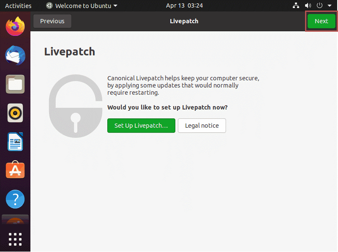Go to the Next page

pos(321,21)
